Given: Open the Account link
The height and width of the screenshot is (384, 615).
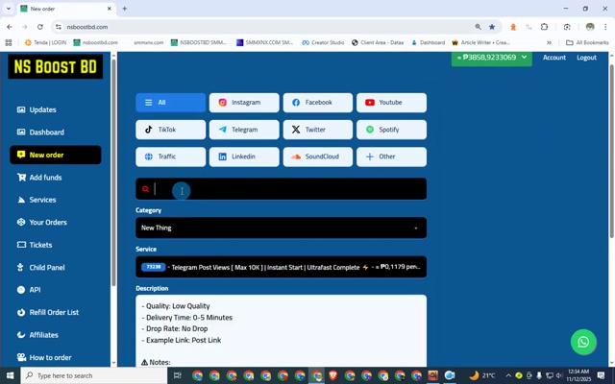Looking at the screenshot, I should pyautogui.click(x=553, y=58).
